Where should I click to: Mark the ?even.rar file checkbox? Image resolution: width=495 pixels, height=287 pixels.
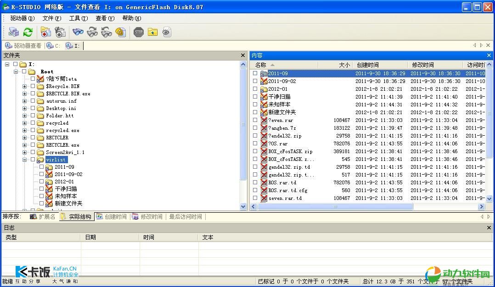pos(255,120)
